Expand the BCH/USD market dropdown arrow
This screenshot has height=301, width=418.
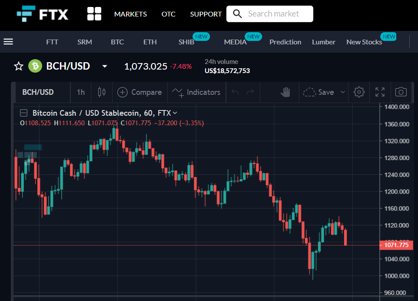click(x=105, y=66)
